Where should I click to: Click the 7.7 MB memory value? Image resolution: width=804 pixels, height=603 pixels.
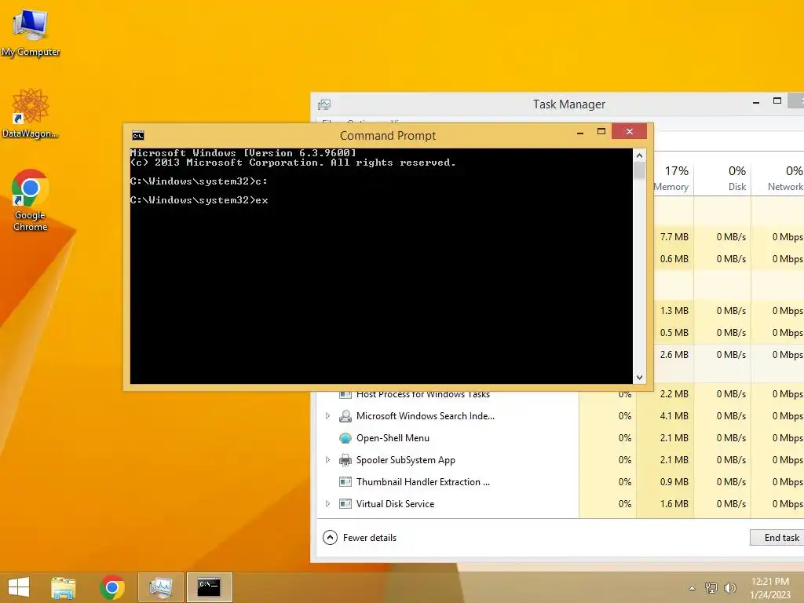674,237
